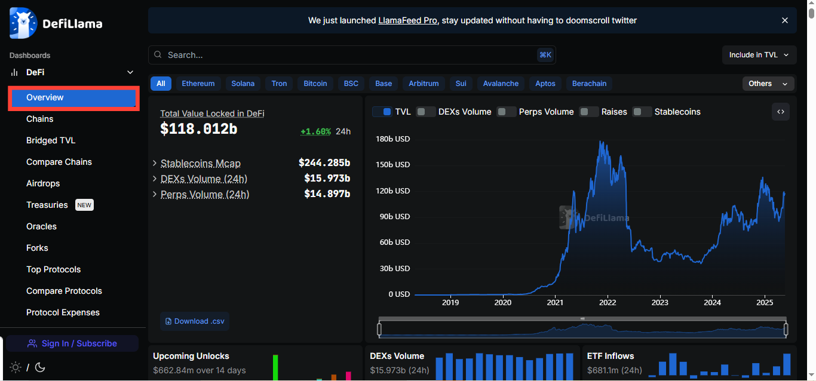
Task: Open the Include in TVL dropdown
Action: click(x=759, y=55)
